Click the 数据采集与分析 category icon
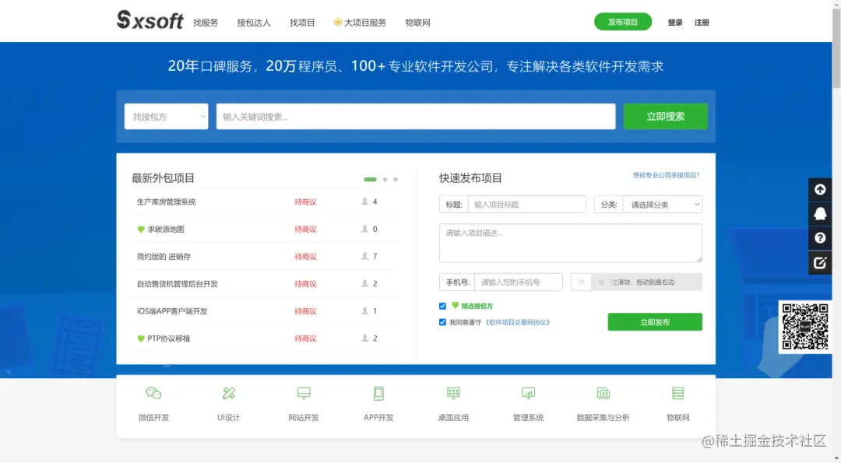The height and width of the screenshot is (463, 841). pos(603,393)
